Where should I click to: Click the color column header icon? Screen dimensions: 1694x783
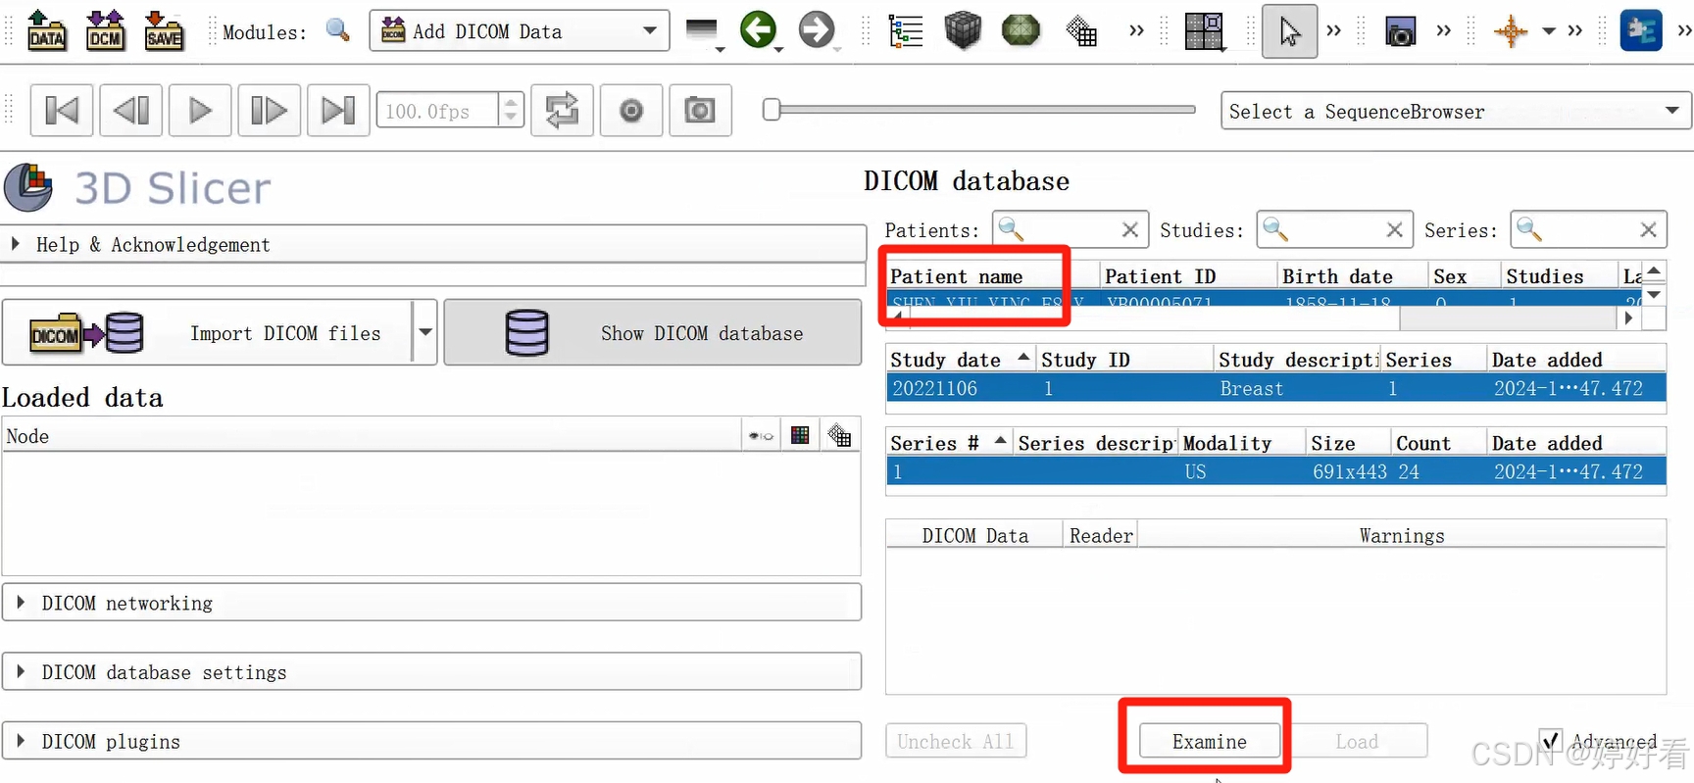coord(800,435)
